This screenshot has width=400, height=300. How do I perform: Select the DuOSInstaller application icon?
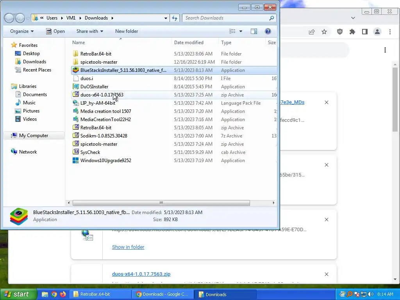(x=75, y=86)
